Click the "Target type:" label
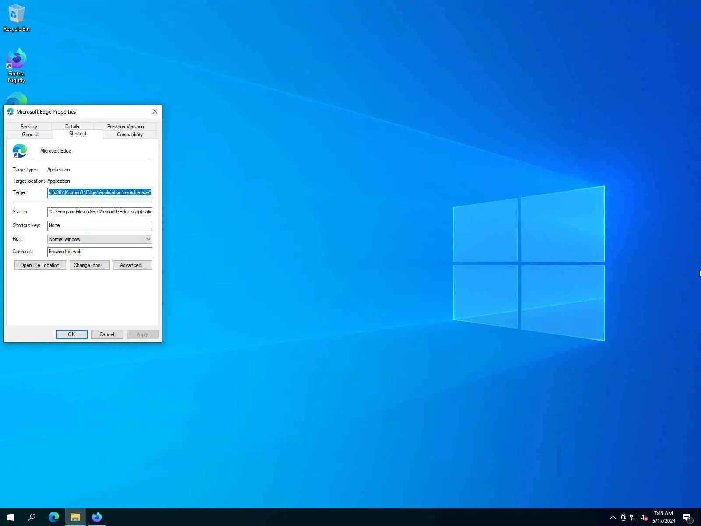This screenshot has width=701, height=526. click(25, 170)
